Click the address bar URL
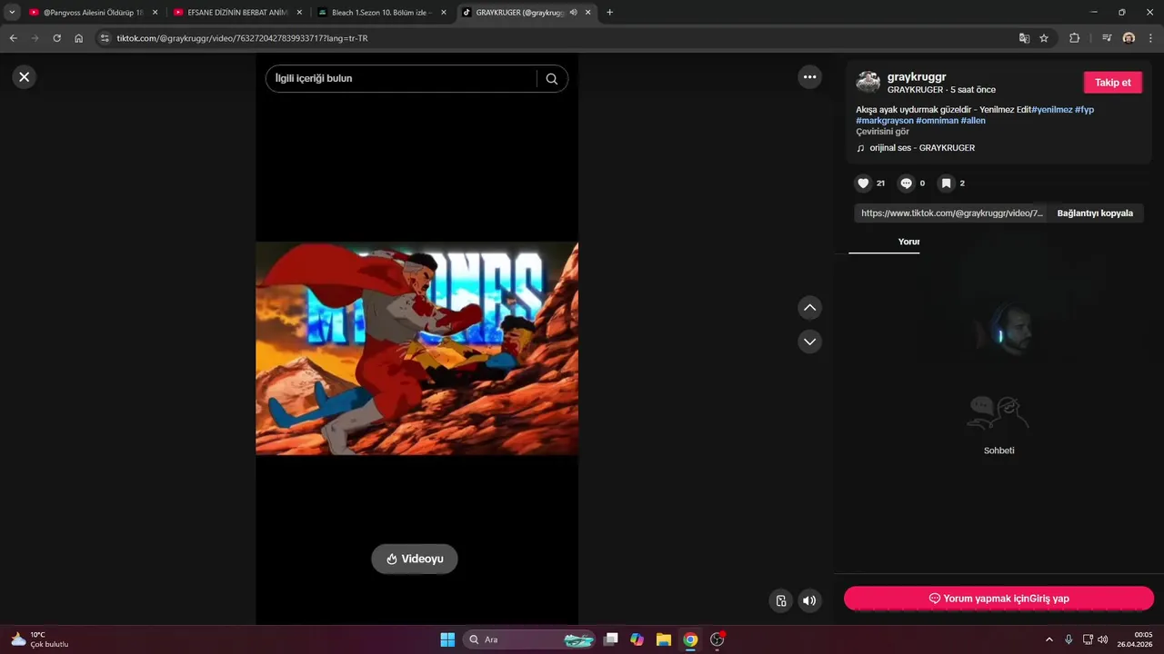 242,38
